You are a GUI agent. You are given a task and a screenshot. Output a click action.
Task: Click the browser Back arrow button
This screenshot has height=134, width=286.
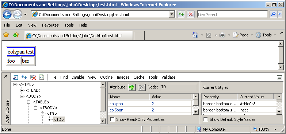point(7,15)
